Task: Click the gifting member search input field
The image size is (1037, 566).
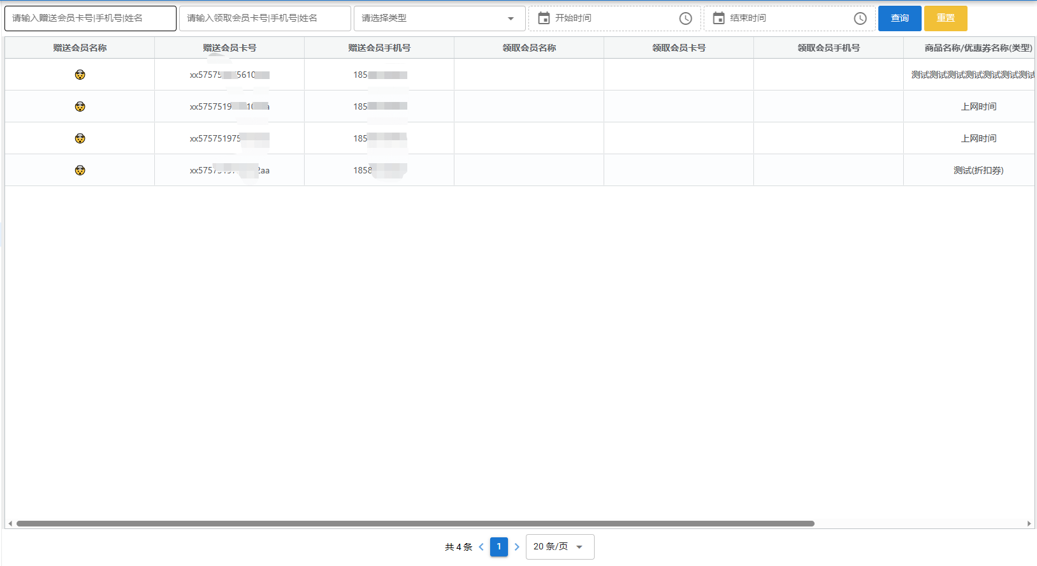Action: pyautogui.click(x=91, y=18)
